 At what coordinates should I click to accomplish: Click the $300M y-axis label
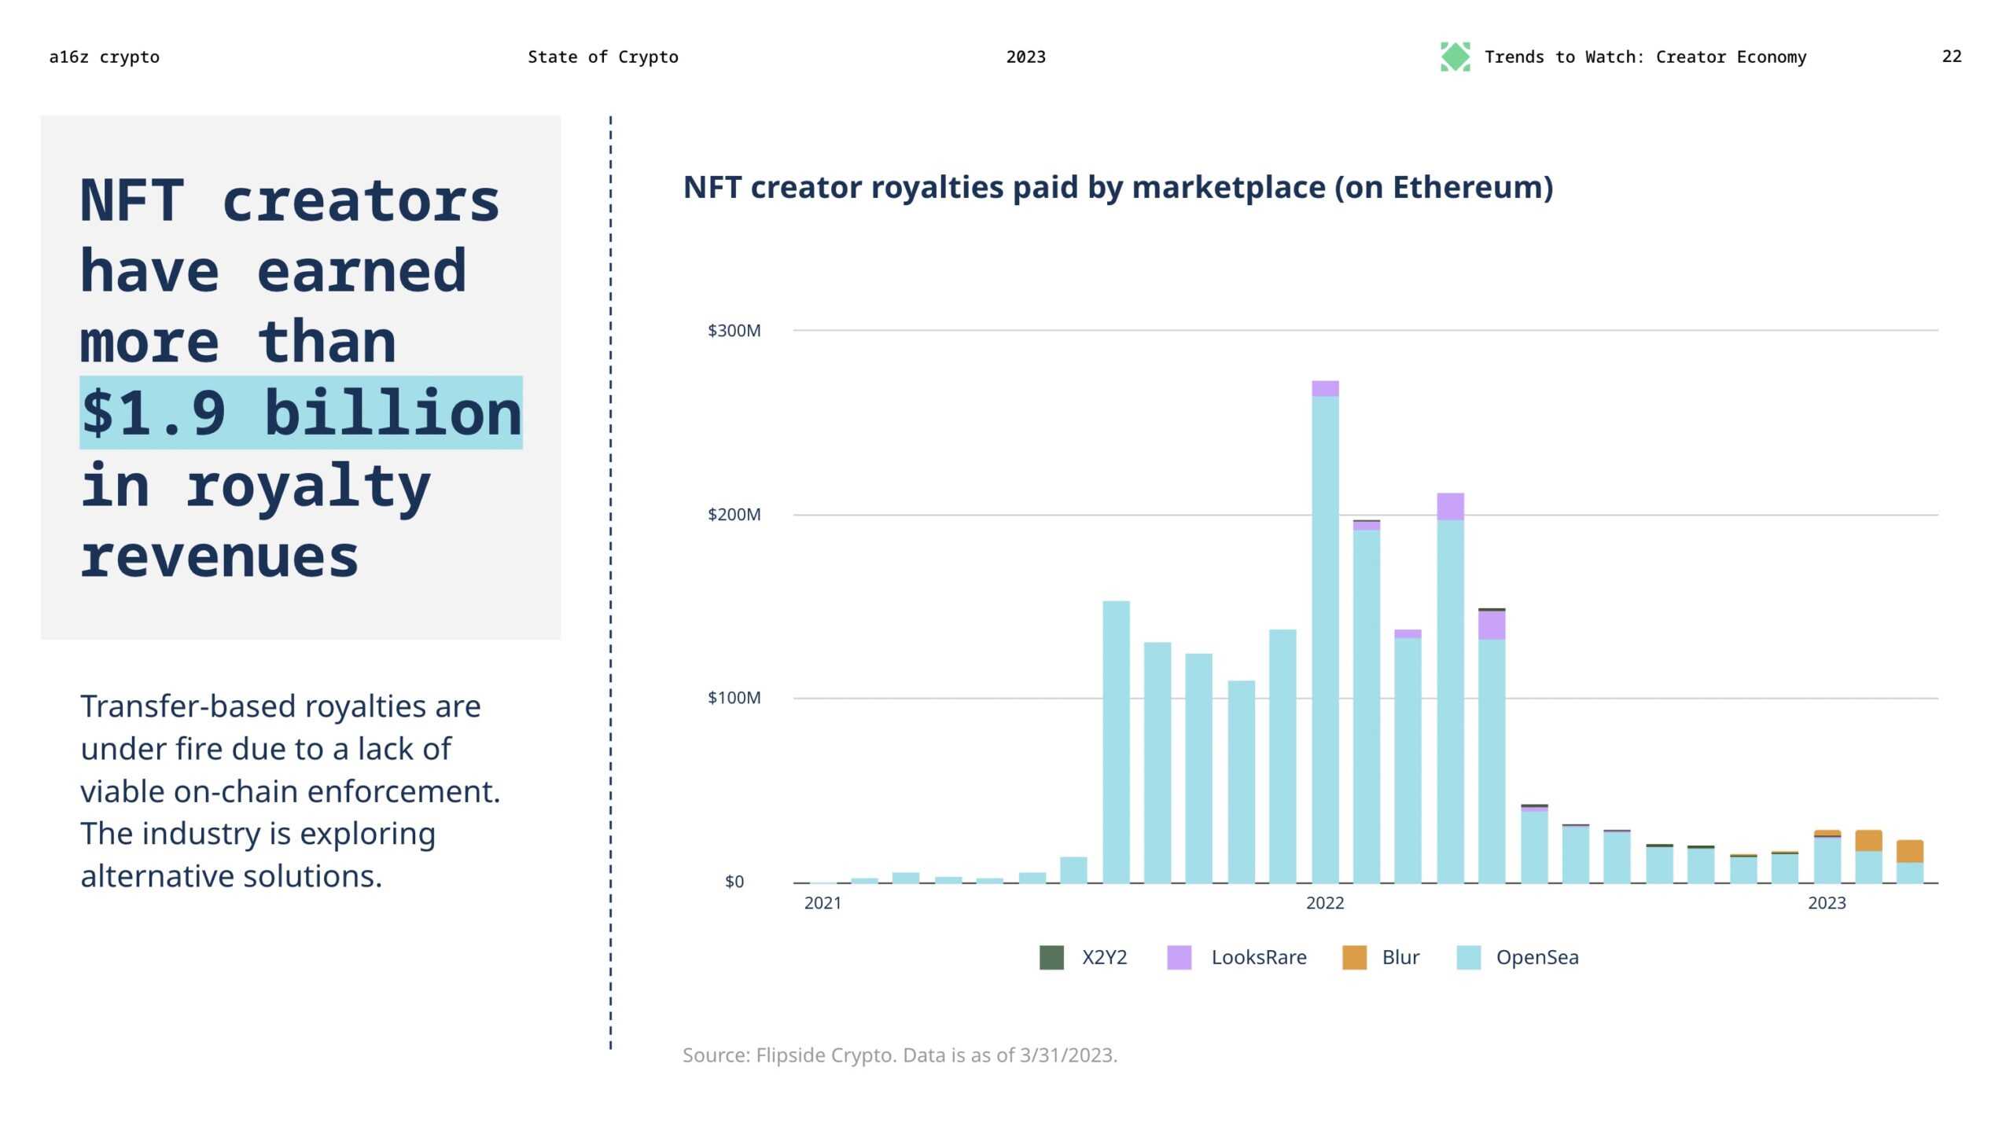click(734, 330)
